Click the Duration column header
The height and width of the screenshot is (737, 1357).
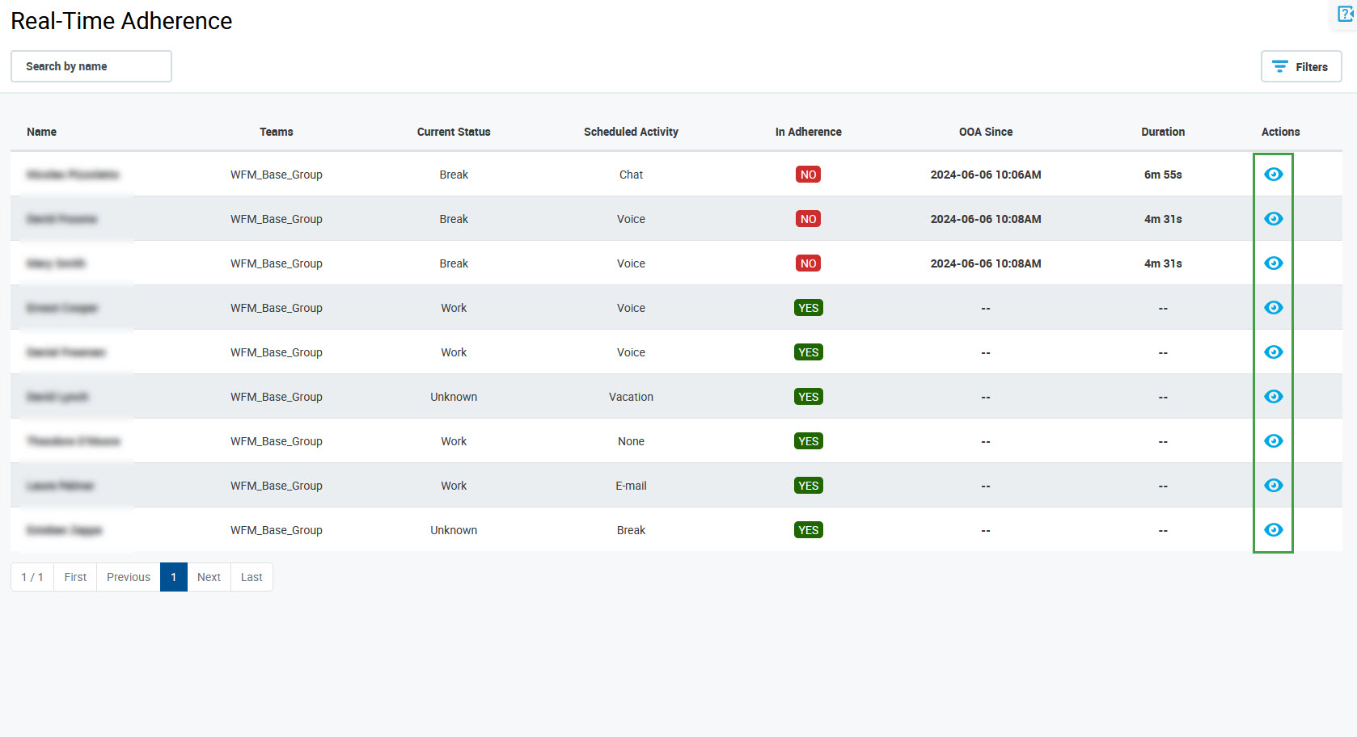coord(1162,132)
